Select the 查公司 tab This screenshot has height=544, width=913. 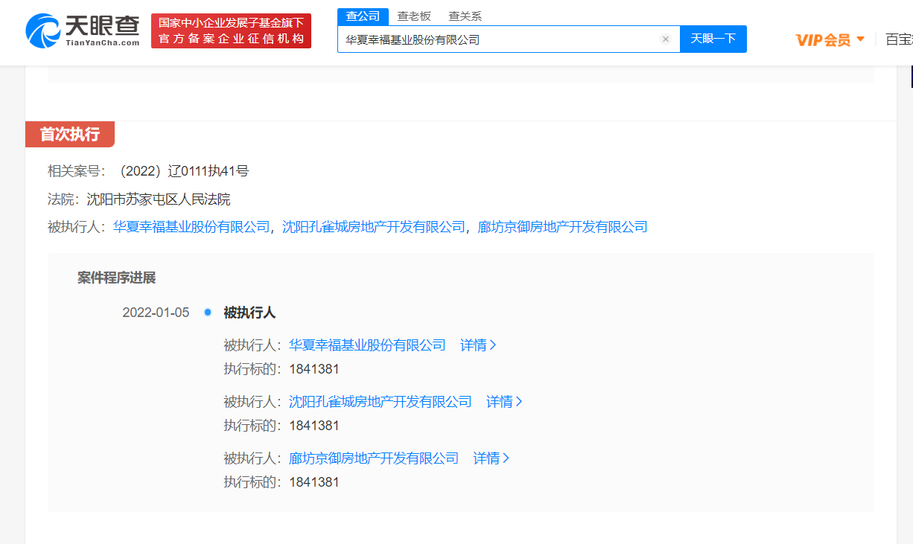(x=363, y=16)
